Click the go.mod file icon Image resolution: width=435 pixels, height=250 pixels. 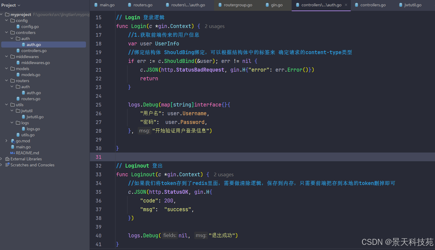(x=13, y=141)
